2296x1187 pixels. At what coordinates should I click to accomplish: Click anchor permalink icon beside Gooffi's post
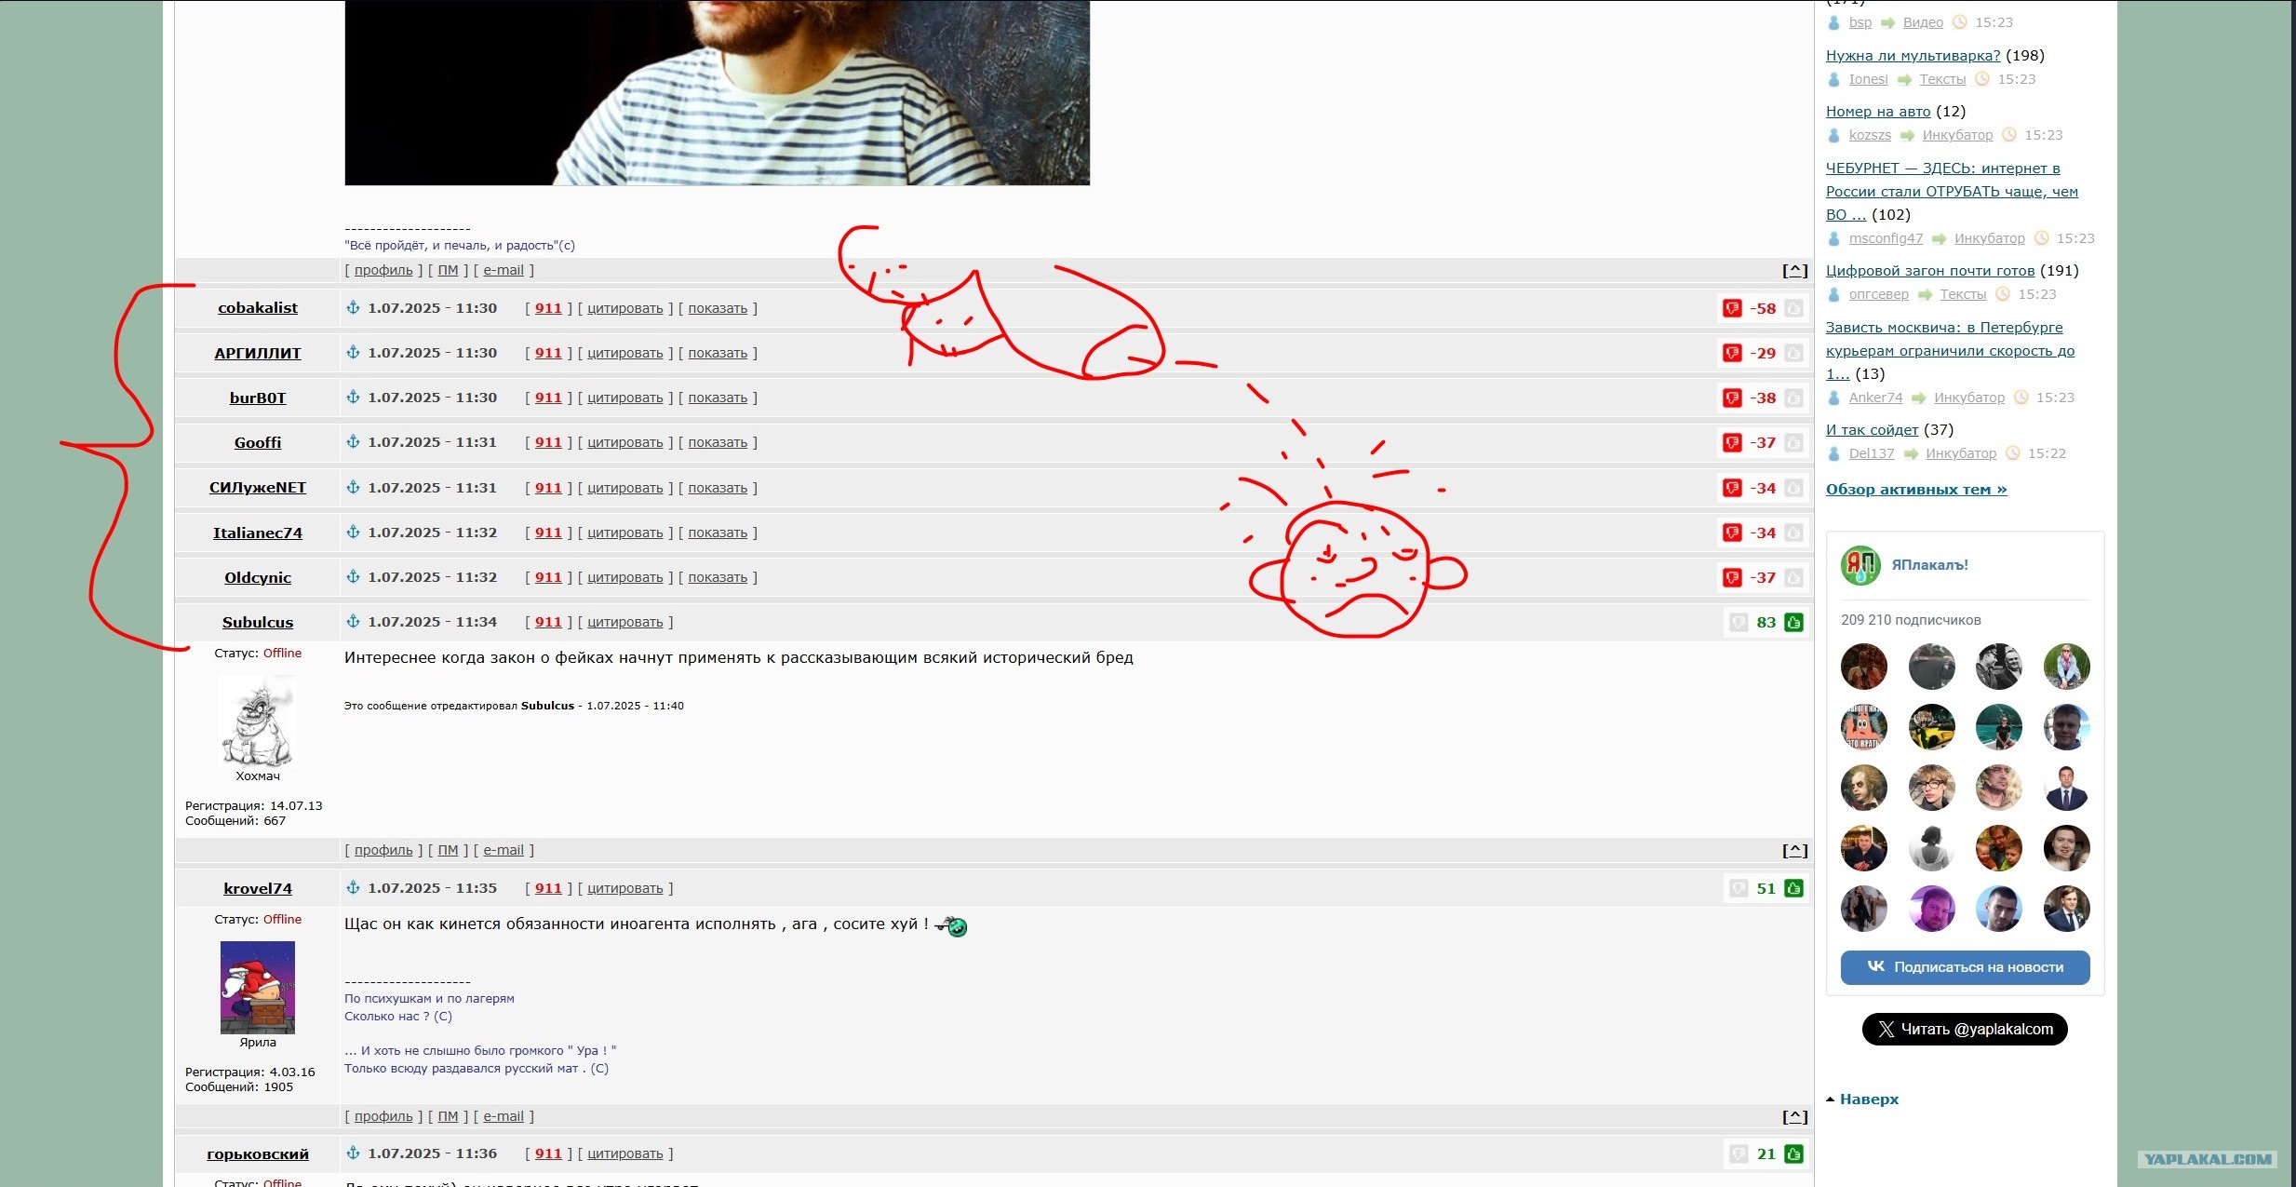click(x=353, y=442)
